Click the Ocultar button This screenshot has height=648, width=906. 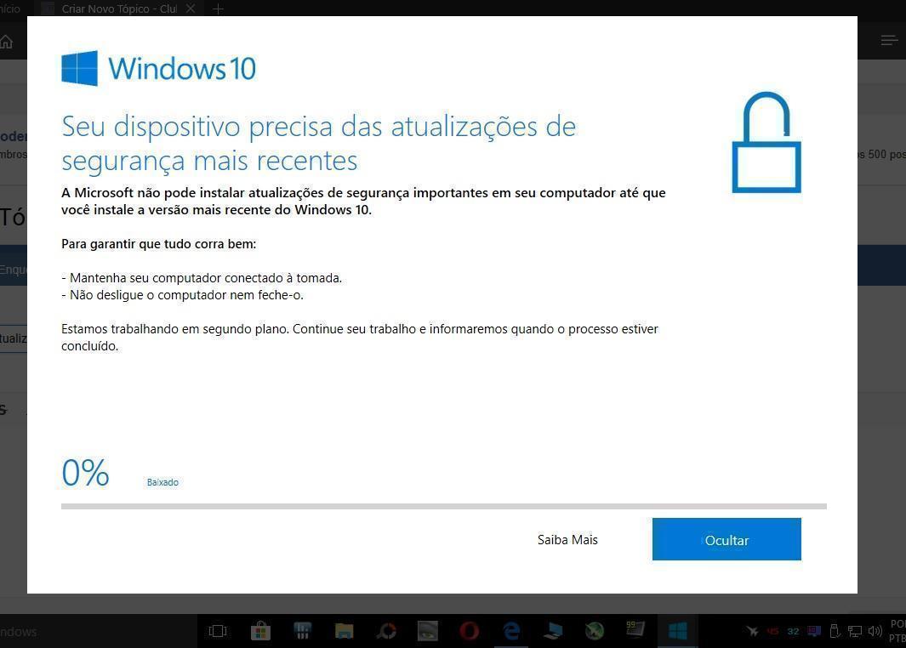[x=727, y=539]
